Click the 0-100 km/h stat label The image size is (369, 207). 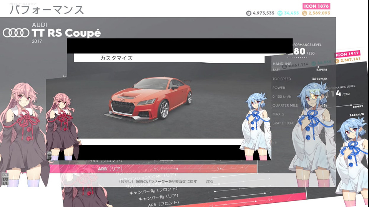click(282, 97)
